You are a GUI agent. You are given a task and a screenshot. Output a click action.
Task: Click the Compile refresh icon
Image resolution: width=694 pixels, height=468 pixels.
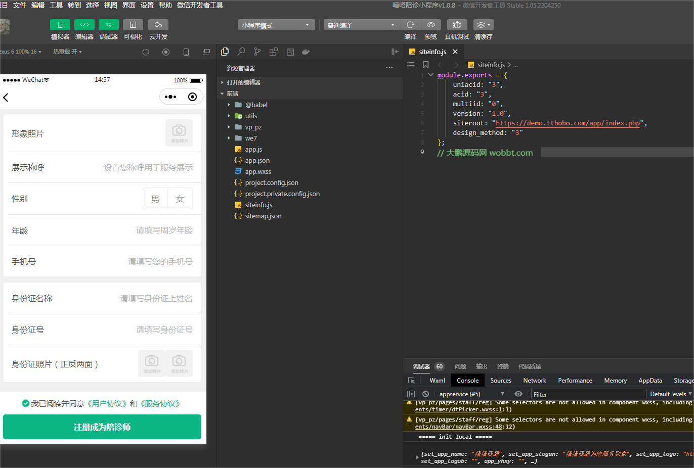pyautogui.click(x=410, y=25)
